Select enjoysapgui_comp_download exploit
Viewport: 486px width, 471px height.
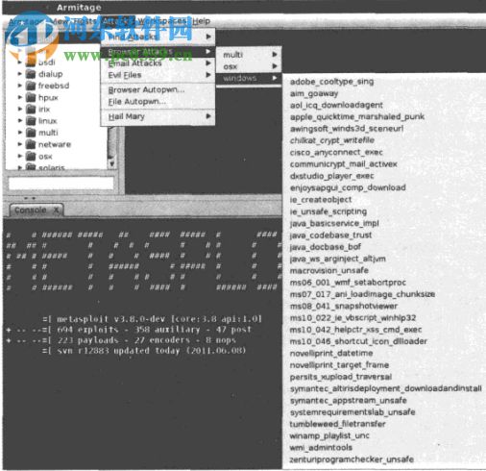pos(348,187)
